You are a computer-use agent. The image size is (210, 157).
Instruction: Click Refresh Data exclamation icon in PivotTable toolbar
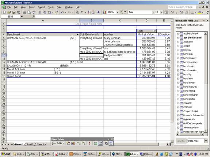tap(89, 143)
